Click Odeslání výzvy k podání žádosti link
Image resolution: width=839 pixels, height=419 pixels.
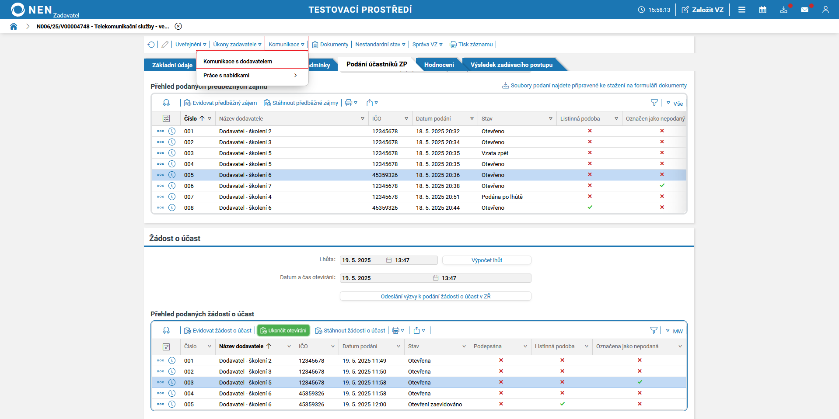tap(435, 297)
